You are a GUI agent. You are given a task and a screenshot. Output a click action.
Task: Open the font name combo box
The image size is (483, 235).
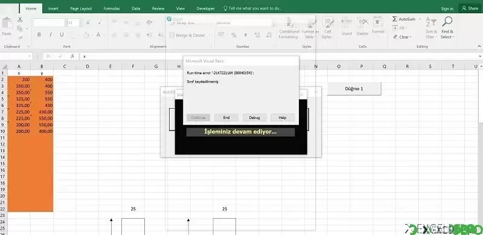pos(50,22)
